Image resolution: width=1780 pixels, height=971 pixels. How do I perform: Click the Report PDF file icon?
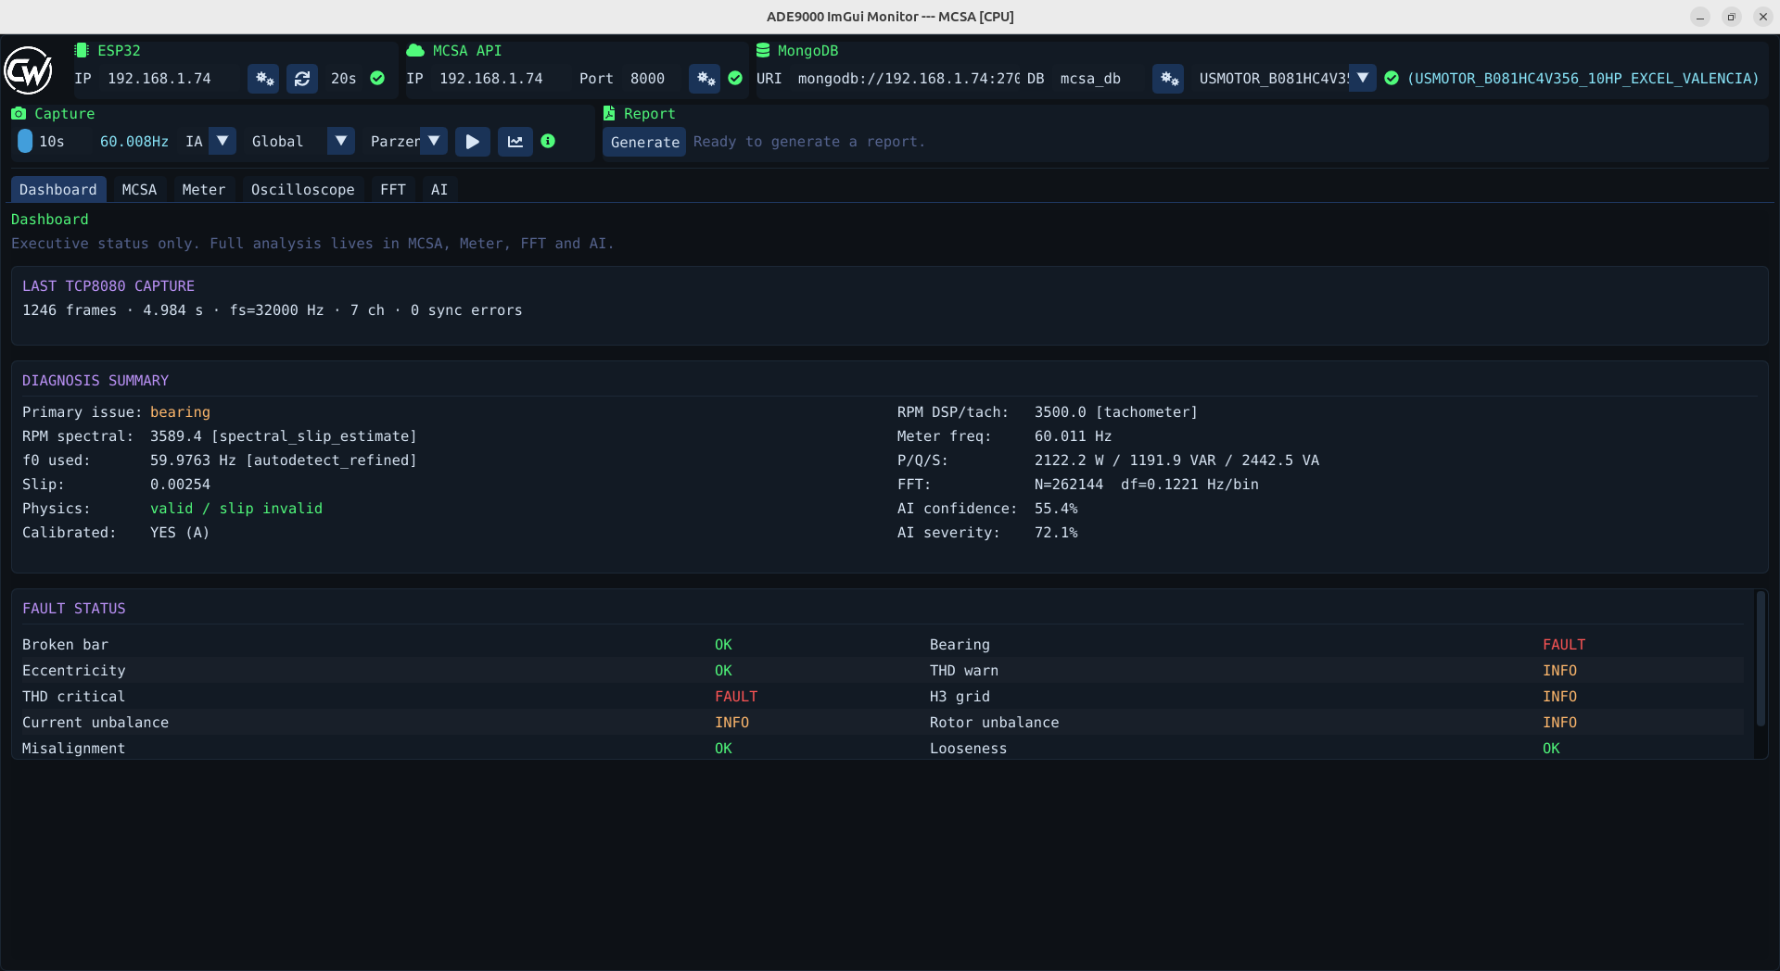coord(609,113)
